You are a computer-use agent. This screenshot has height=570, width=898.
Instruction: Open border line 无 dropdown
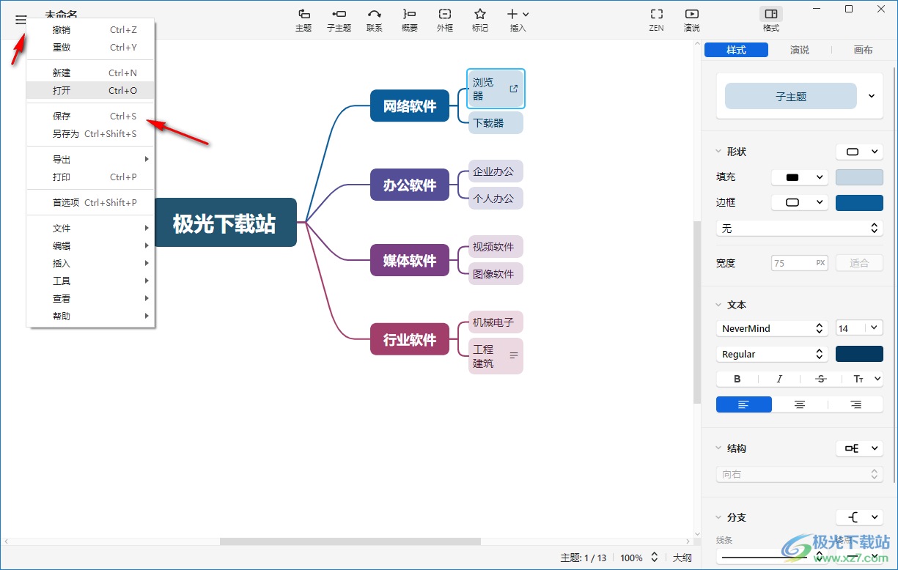[800, 229]
